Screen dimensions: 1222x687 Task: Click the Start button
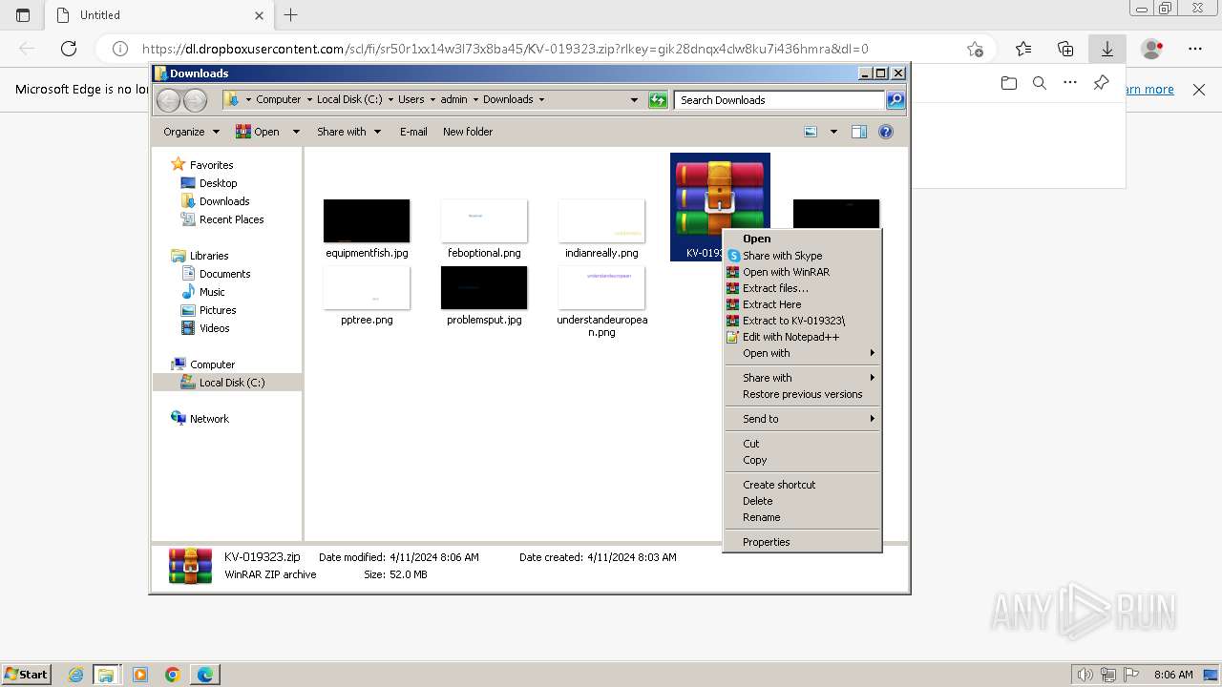tap(27, 674)
